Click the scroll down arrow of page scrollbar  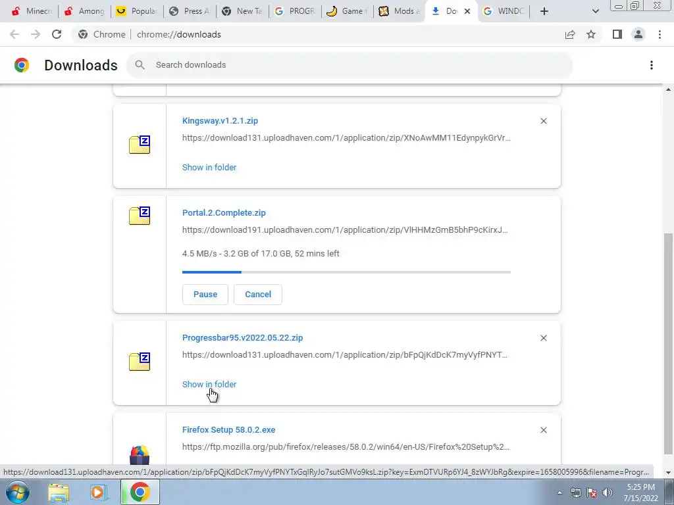pyautogui.click(x=668, y=472)
